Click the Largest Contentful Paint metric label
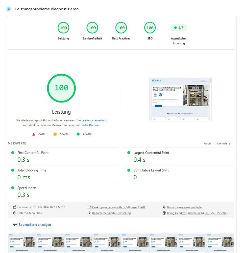The image size is (243, 253). pyautogui.click(x=151, y=153)
